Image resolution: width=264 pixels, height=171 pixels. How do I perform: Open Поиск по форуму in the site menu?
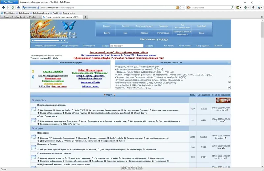(x=144, y=26)
